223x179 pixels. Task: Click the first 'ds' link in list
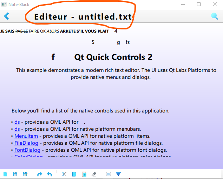click(17, 122)
